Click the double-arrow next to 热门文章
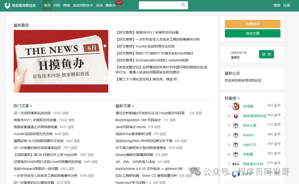 click(x=31, y=106)
